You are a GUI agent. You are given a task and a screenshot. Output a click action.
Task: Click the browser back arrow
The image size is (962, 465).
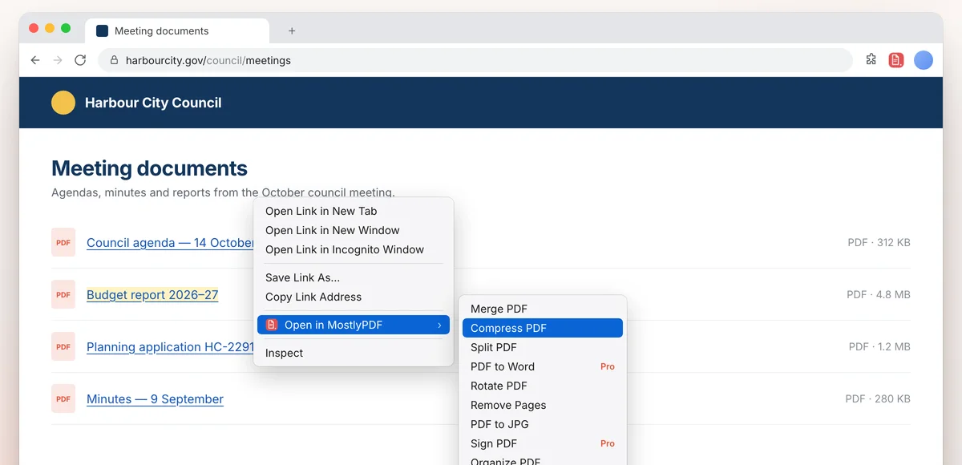point(35,60)
